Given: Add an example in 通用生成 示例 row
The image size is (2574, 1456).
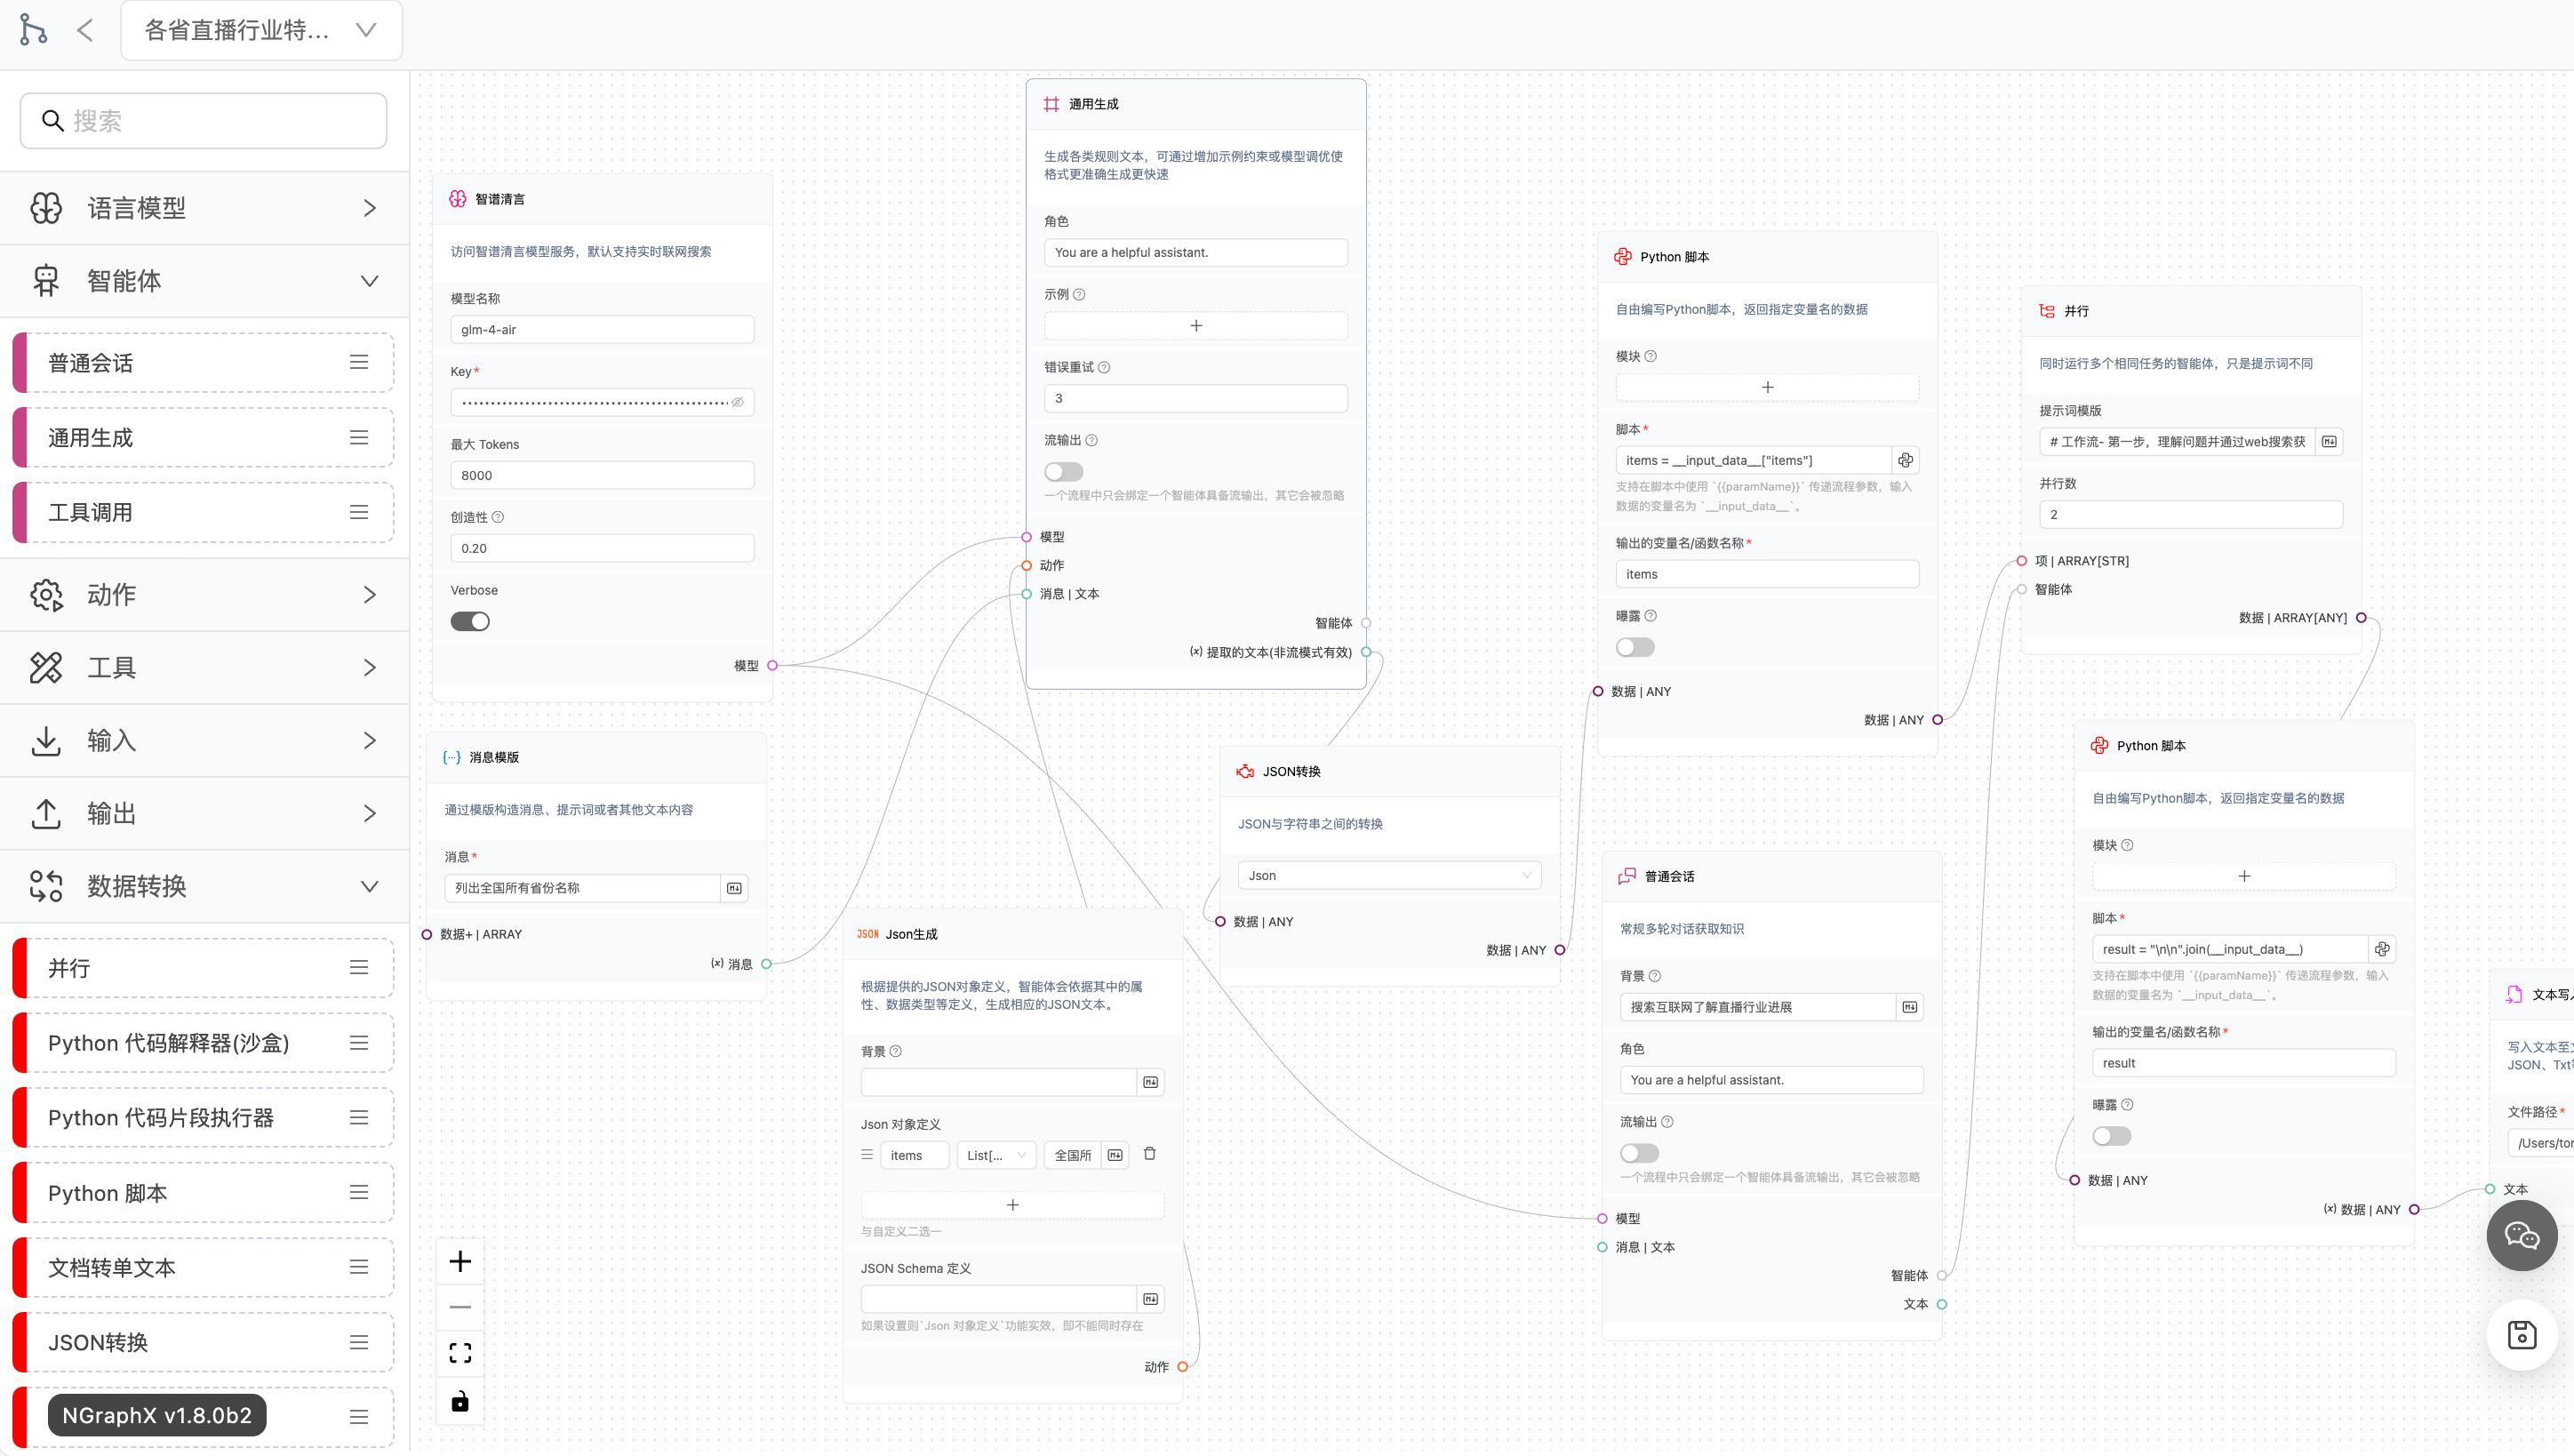Looking at the screenshot, I should [x=1195, y=325].
